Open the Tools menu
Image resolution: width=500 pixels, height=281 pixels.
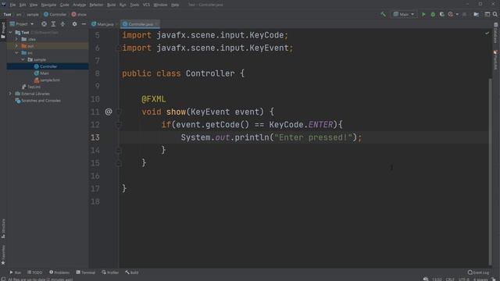(134, 5)
